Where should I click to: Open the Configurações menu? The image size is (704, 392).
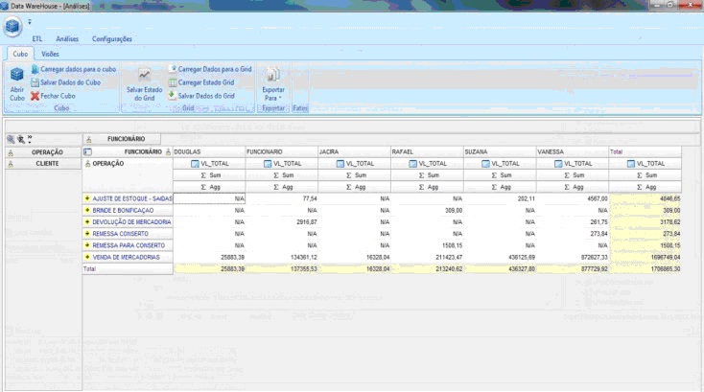[x=112, y=38]
